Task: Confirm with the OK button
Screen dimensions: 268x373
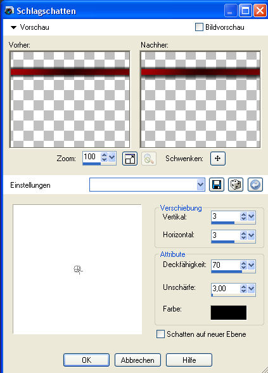Action: (86, 360)
